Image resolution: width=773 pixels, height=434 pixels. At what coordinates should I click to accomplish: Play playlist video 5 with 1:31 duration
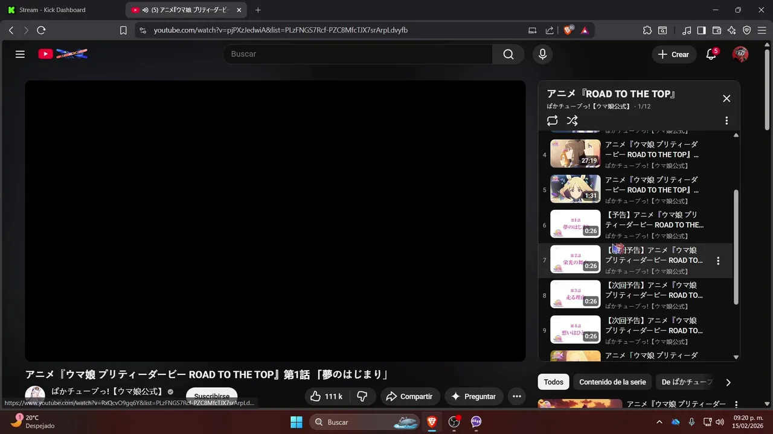click(576, 189)
